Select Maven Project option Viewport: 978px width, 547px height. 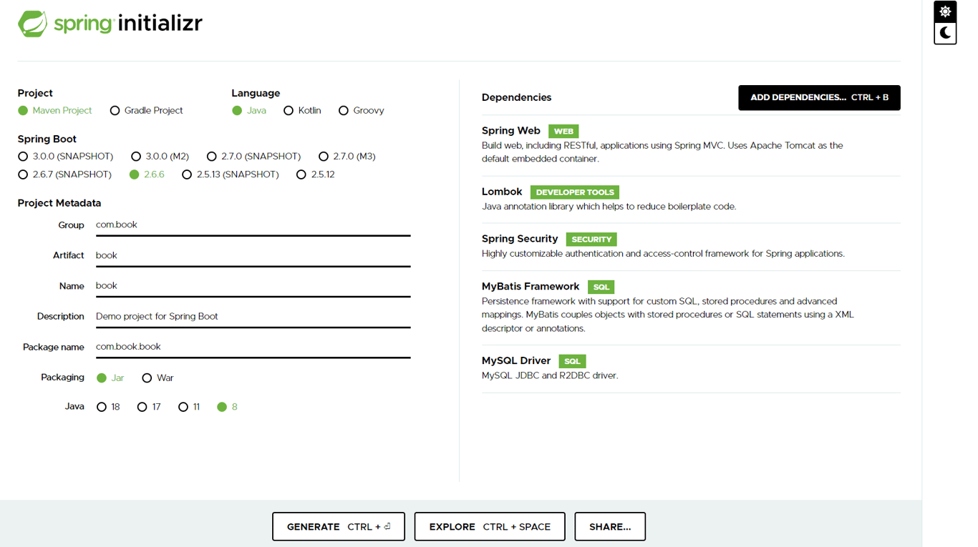pyautogui.click(x=55, y=111)
